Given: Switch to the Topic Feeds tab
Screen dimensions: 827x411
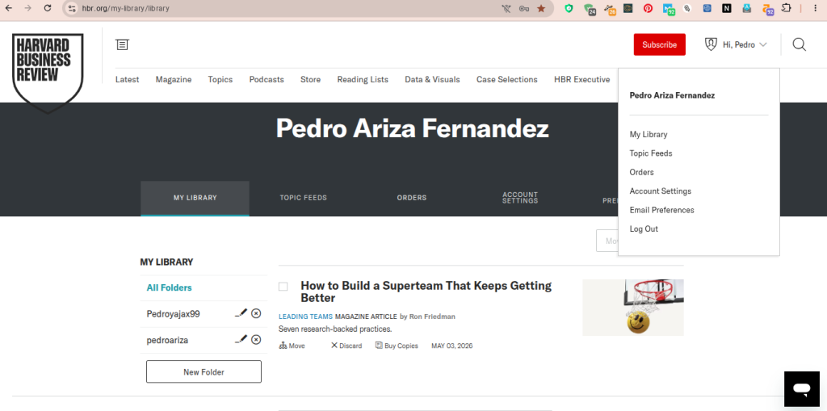Looking at the screenshot, I should pos(304,198).
